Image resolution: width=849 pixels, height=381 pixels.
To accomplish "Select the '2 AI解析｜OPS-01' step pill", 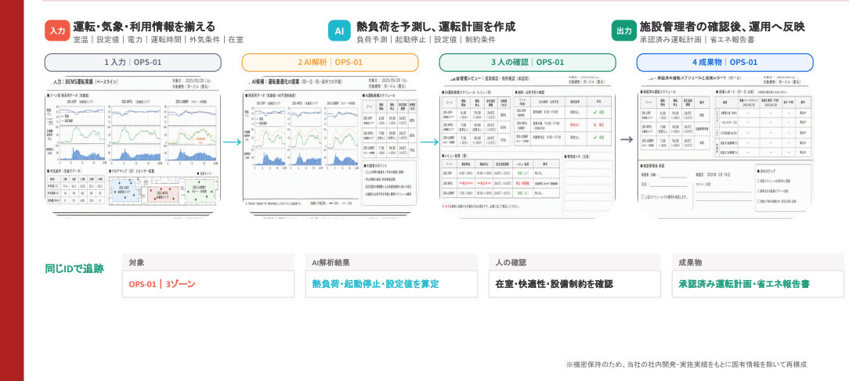I will click(x=331, y=63).
